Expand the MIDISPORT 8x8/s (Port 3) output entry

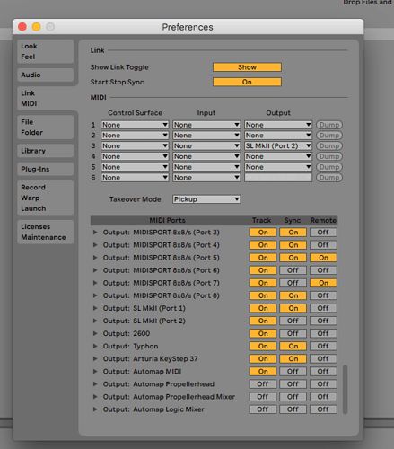pyautogui.click(x=95, y=233)
